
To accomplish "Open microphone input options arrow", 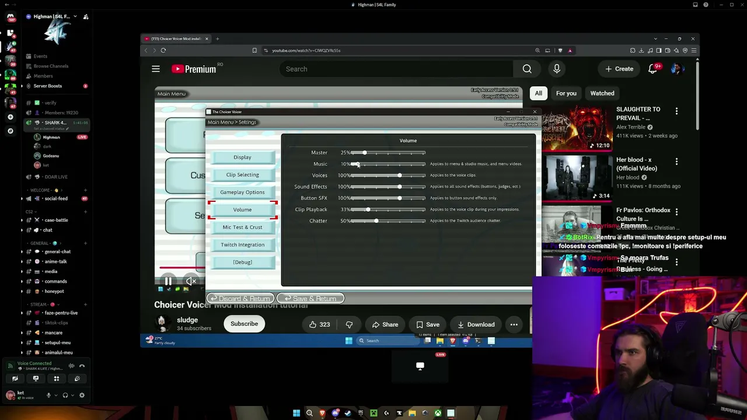I will (x=56, y=395).
